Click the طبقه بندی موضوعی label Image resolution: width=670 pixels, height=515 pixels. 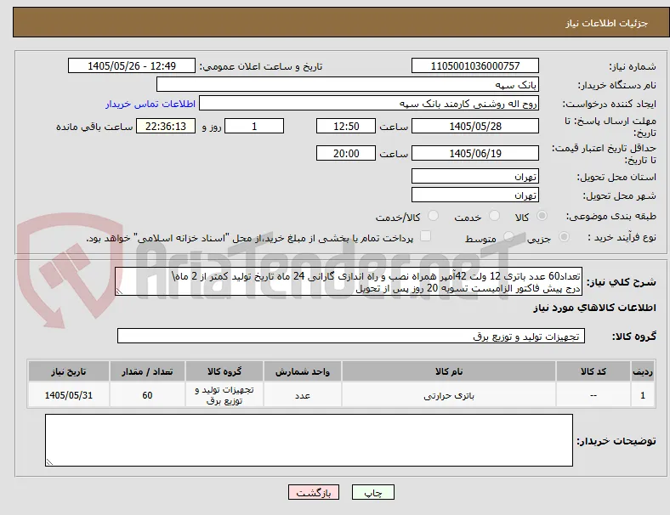click(611, 216)
